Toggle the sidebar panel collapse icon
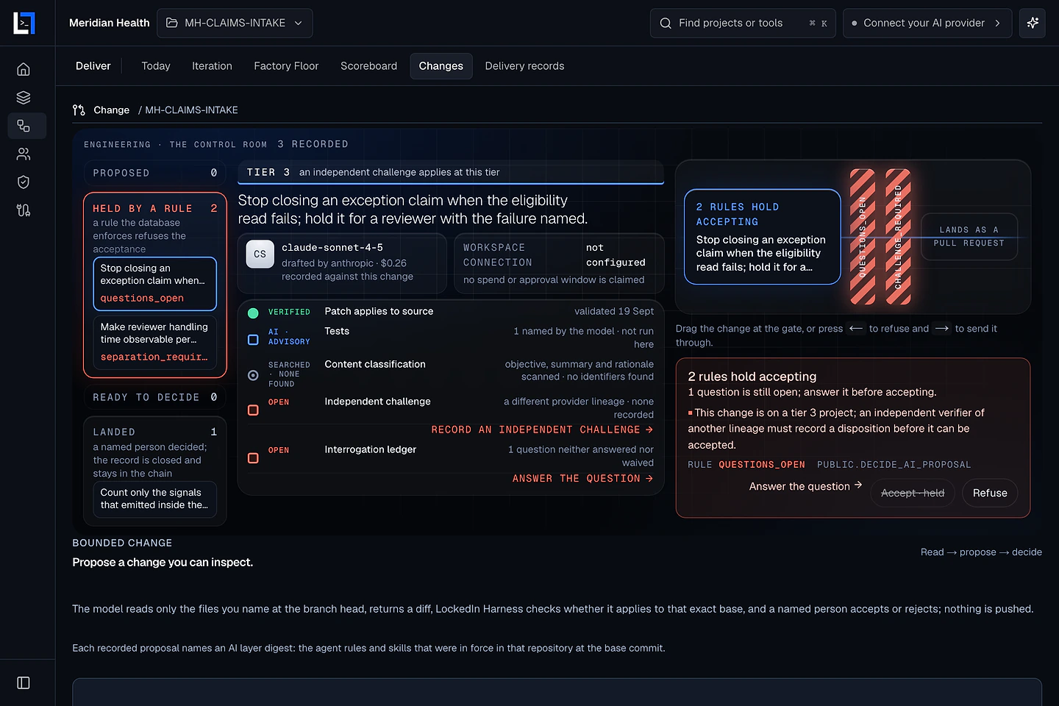The height and width of the screenshot is (706, 1059). (x=24, y=683)
